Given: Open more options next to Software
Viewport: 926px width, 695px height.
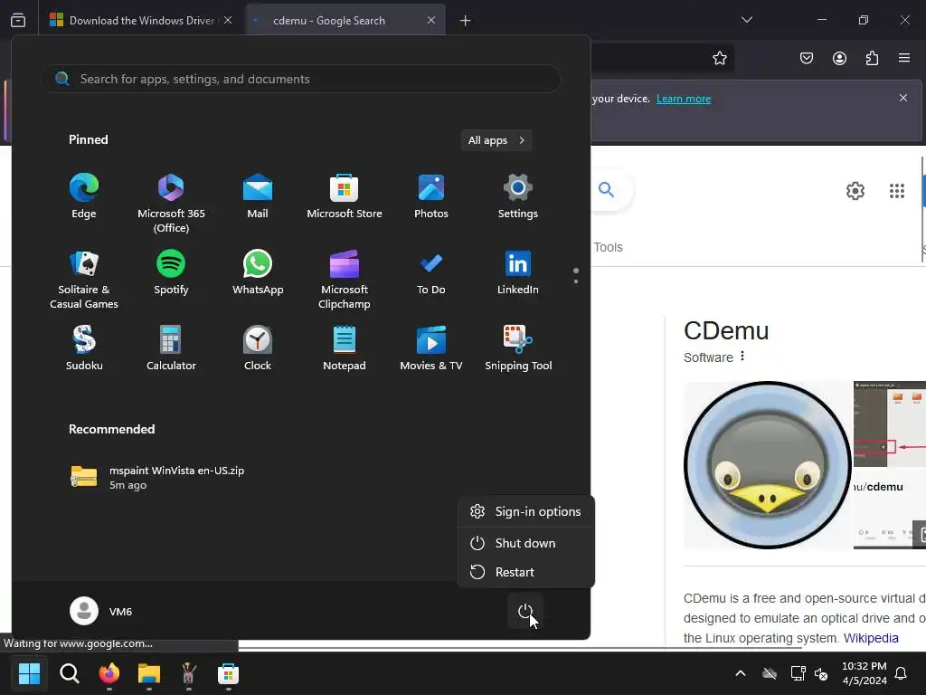Looking at the screenshot, I should point(742,357).
